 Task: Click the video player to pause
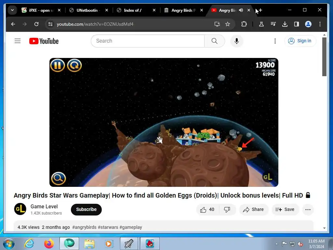click(164, 122)
